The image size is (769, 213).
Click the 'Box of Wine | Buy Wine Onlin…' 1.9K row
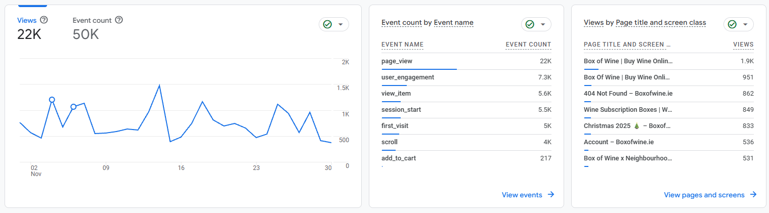669,61
